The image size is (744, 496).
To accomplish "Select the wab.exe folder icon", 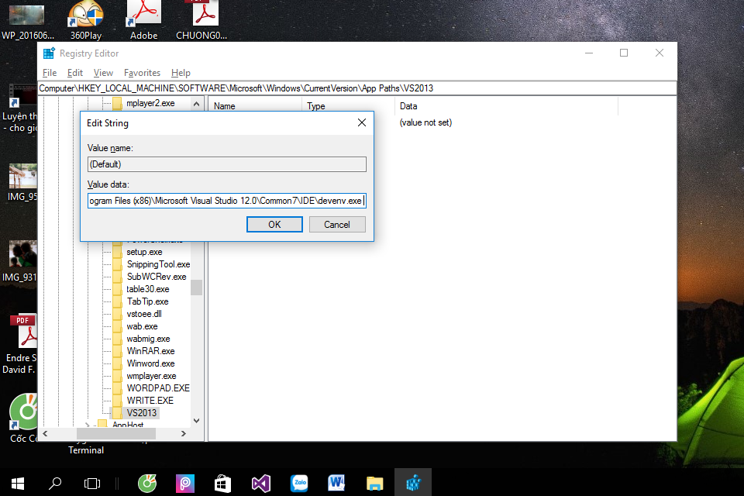I will pos(117,326).
